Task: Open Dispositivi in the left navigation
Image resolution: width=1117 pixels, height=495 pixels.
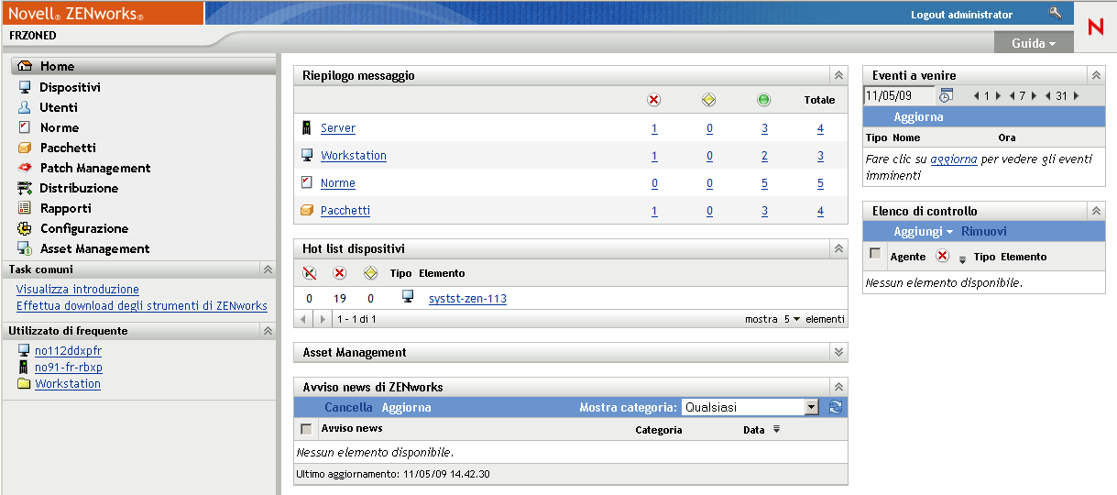Action: (x=70, y=87)
